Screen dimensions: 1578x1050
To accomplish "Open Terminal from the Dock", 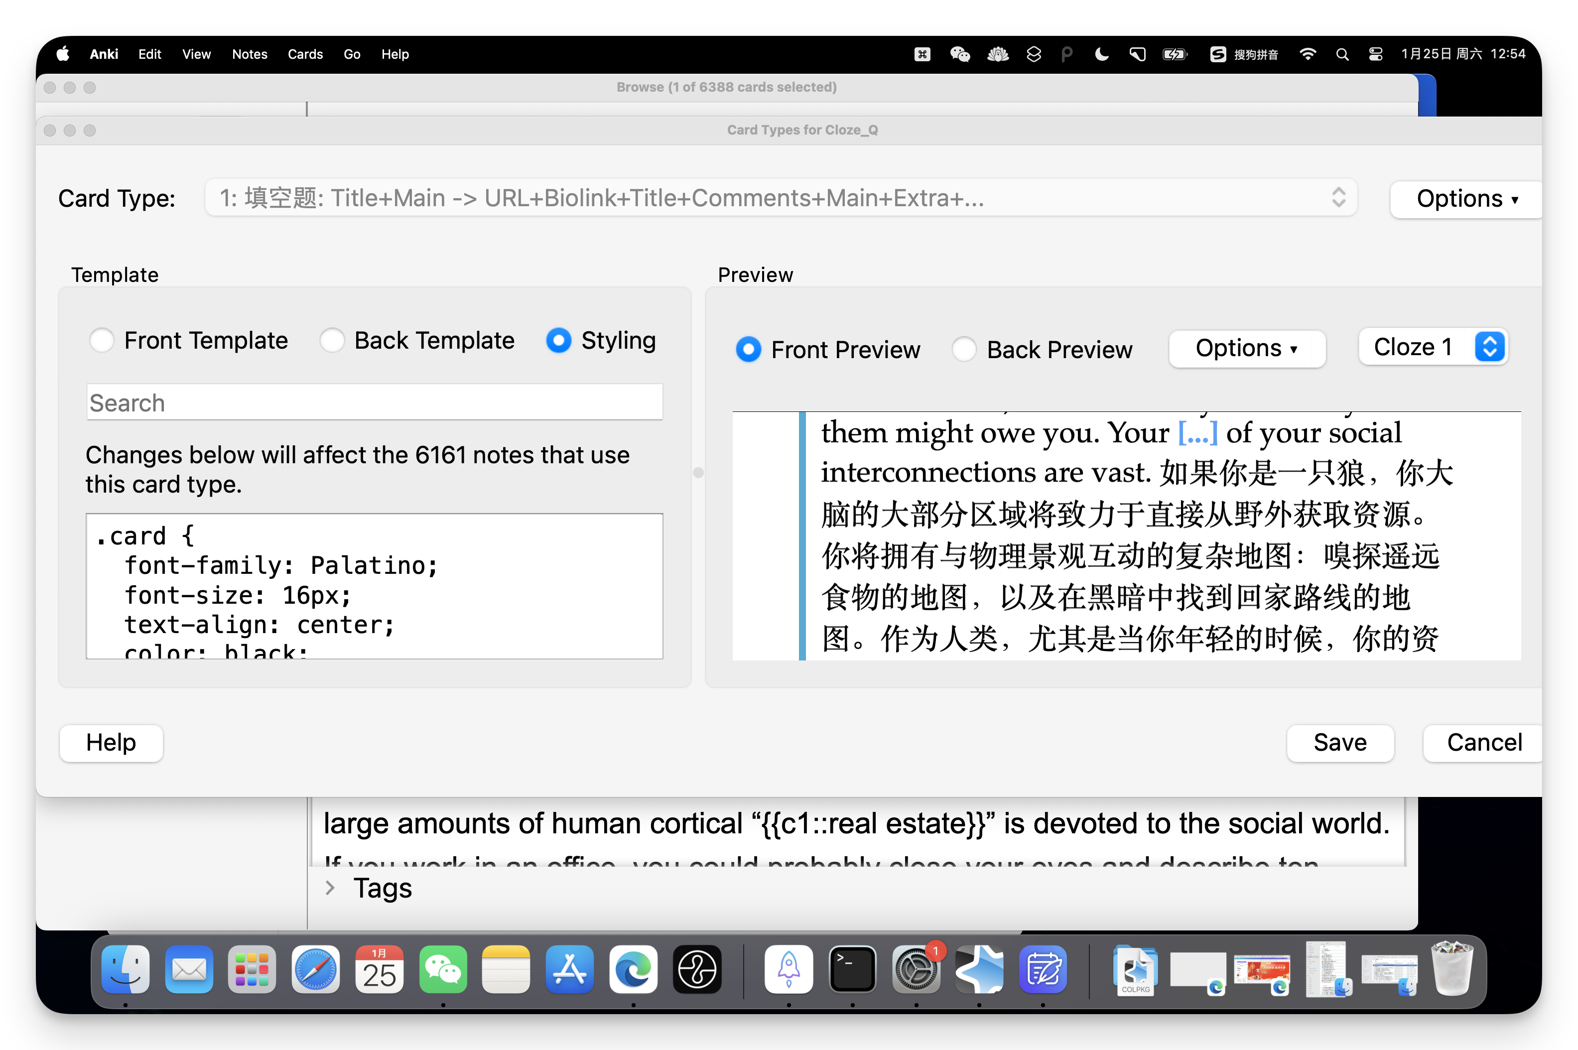I will pyautogui.click(x=852, y=969).
